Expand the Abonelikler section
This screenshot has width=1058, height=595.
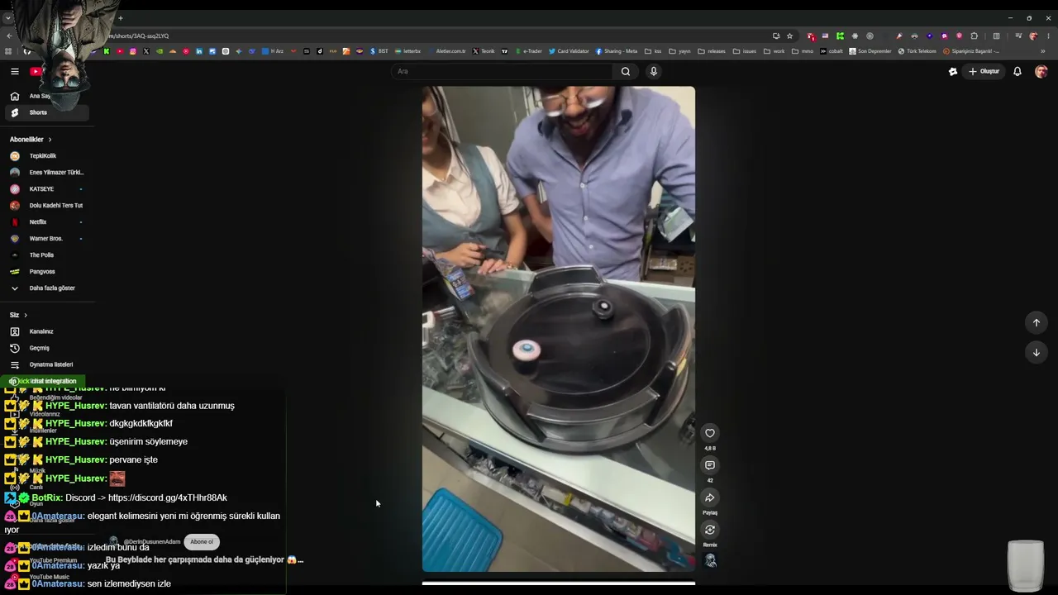31,140
